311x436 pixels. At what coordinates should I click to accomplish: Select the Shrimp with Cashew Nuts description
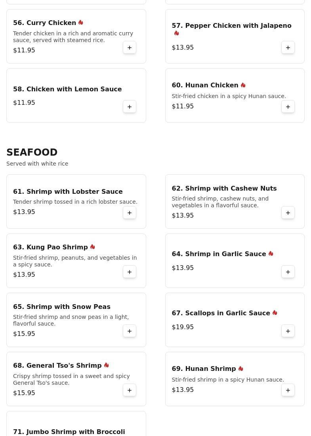point(220,202)
